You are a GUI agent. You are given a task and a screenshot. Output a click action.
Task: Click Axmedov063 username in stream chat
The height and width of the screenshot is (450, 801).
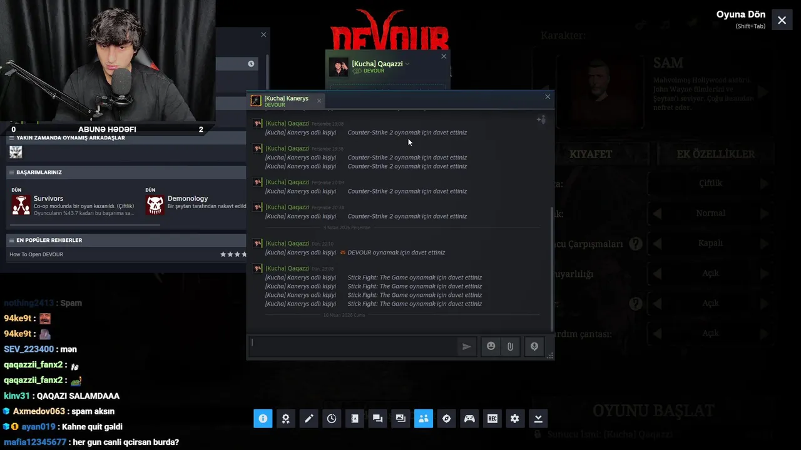[x=39, y=411]
